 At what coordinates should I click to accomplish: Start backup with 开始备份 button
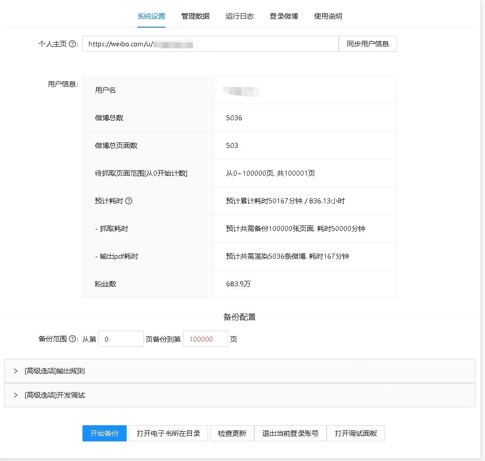(x=105, y=433)
